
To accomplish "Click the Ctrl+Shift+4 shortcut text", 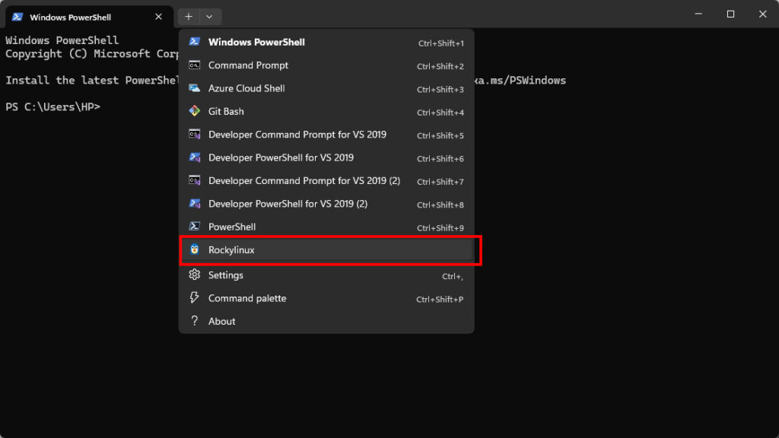I will (440, 113).
